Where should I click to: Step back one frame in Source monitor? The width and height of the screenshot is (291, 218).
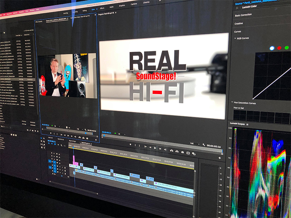click(x=65, y=135)
